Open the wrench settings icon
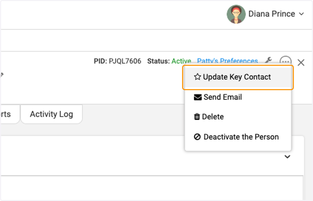Screen dimensions: 313x201 pos(268,60)
